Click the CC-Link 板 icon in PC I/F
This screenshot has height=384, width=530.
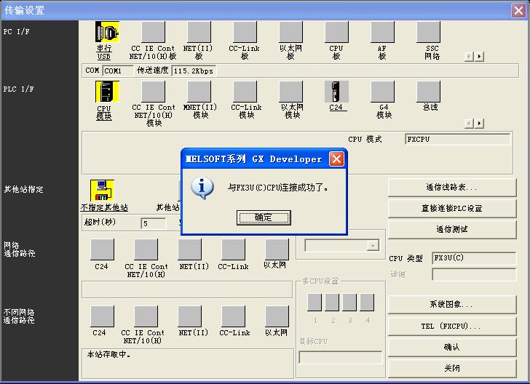point(245,33)
